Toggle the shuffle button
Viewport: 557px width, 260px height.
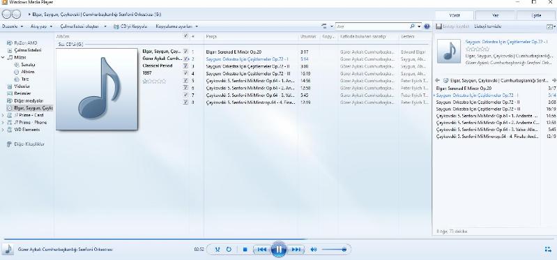click(218, 250)
